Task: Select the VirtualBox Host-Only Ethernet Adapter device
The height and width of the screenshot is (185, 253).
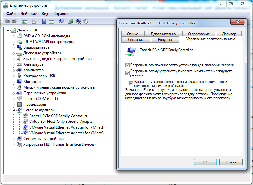Action: [61, 122]
